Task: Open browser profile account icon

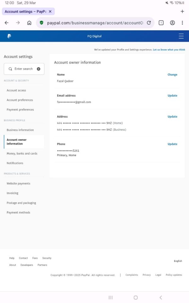Action: click(x=172, y=23)
